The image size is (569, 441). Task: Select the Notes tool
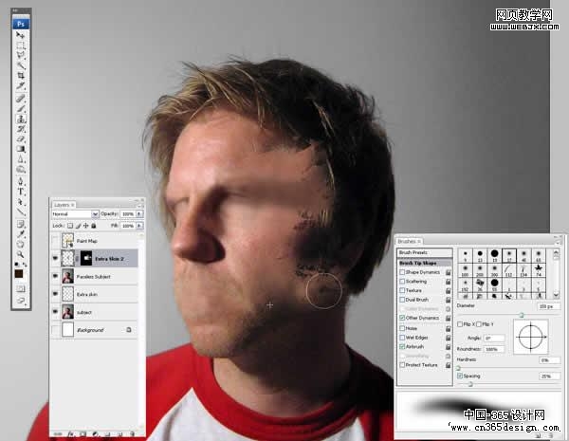pyautogui.click(x=21, y=224)
